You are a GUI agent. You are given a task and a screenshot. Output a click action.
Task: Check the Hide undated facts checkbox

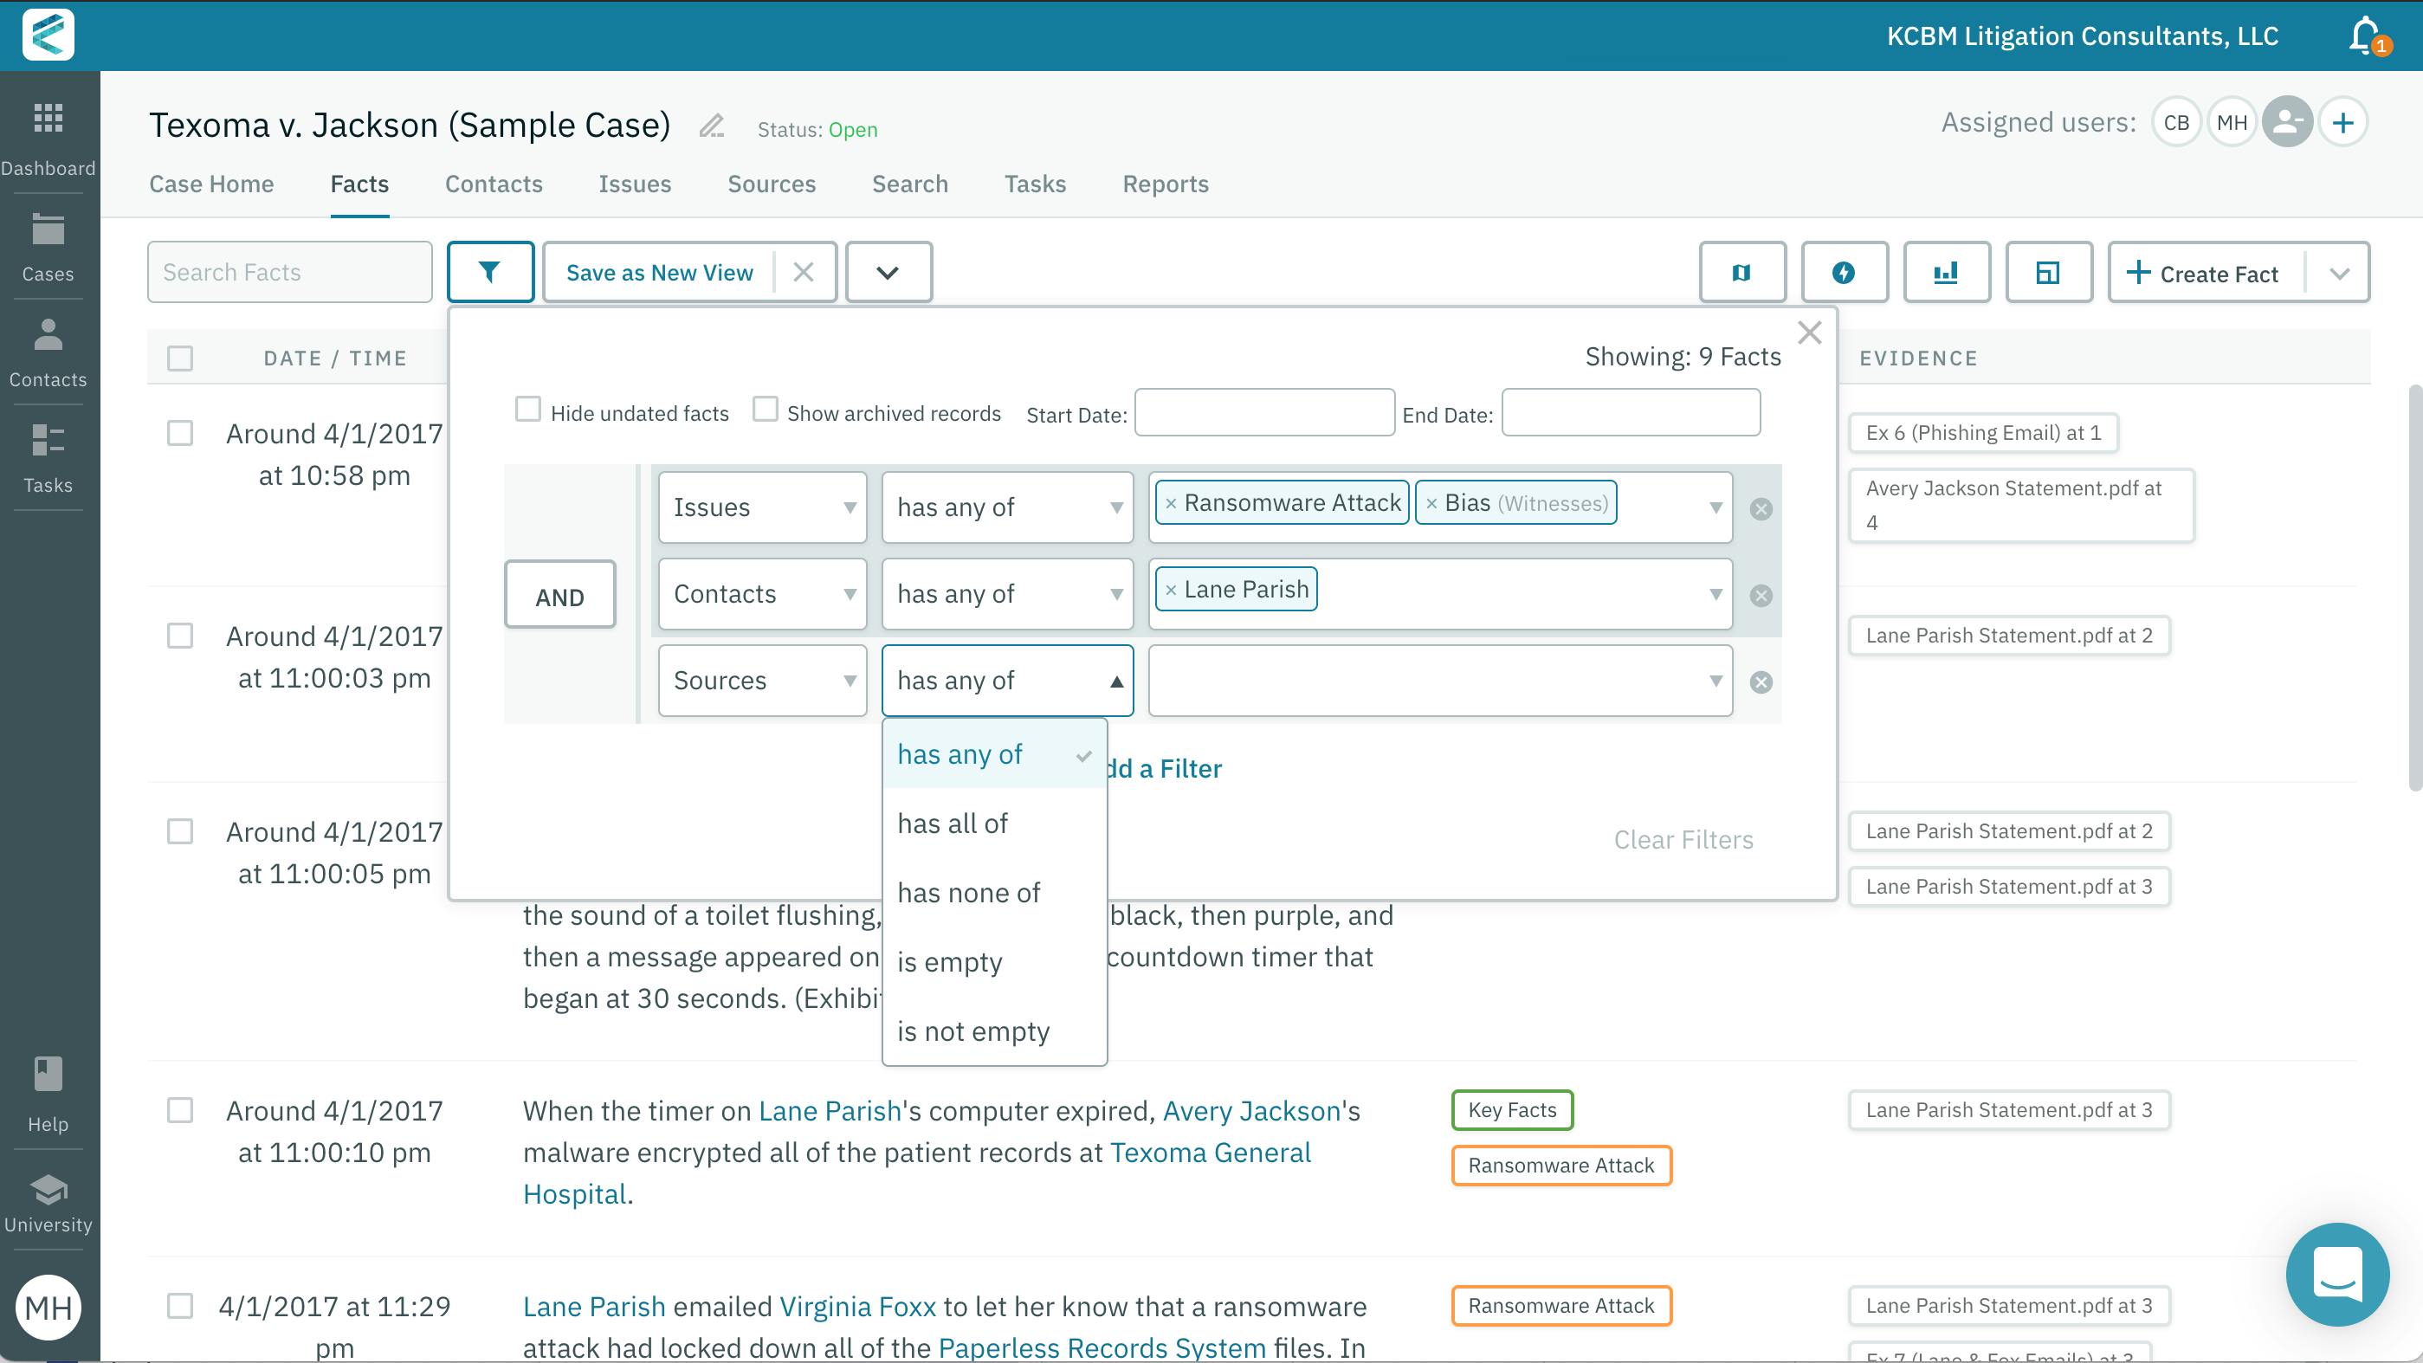527,410
